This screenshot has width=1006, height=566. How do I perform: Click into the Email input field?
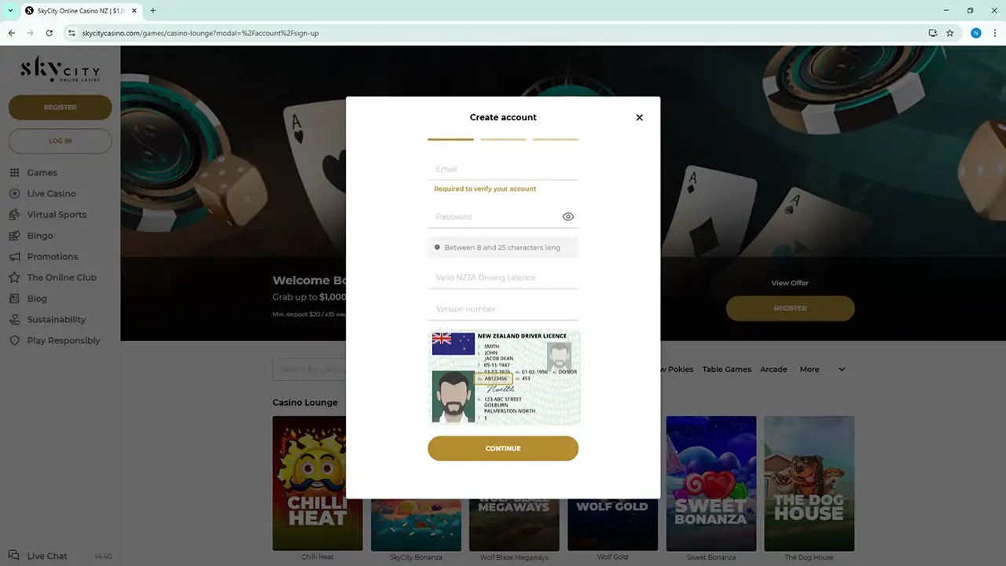(x=503, y=169)
